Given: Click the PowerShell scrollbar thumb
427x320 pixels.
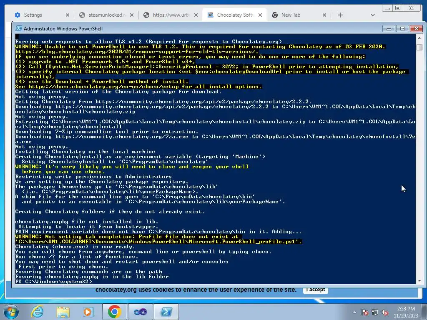Looking at the screenshot, I should tap(419, 47).
